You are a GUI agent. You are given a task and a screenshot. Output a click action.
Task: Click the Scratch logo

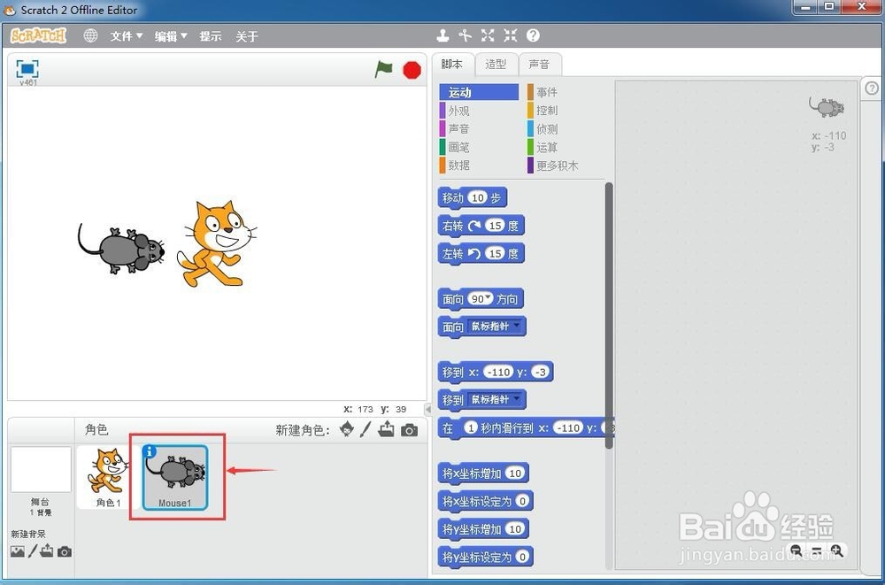(38, 35)
